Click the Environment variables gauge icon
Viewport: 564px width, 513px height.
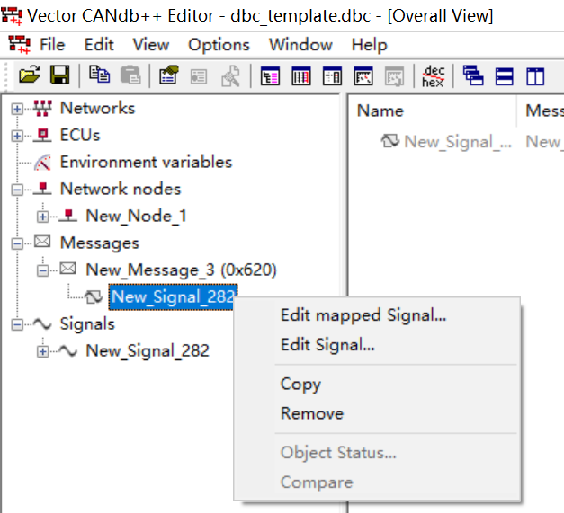(42, 163)
